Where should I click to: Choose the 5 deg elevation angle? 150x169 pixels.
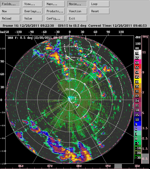click(143, 113)
